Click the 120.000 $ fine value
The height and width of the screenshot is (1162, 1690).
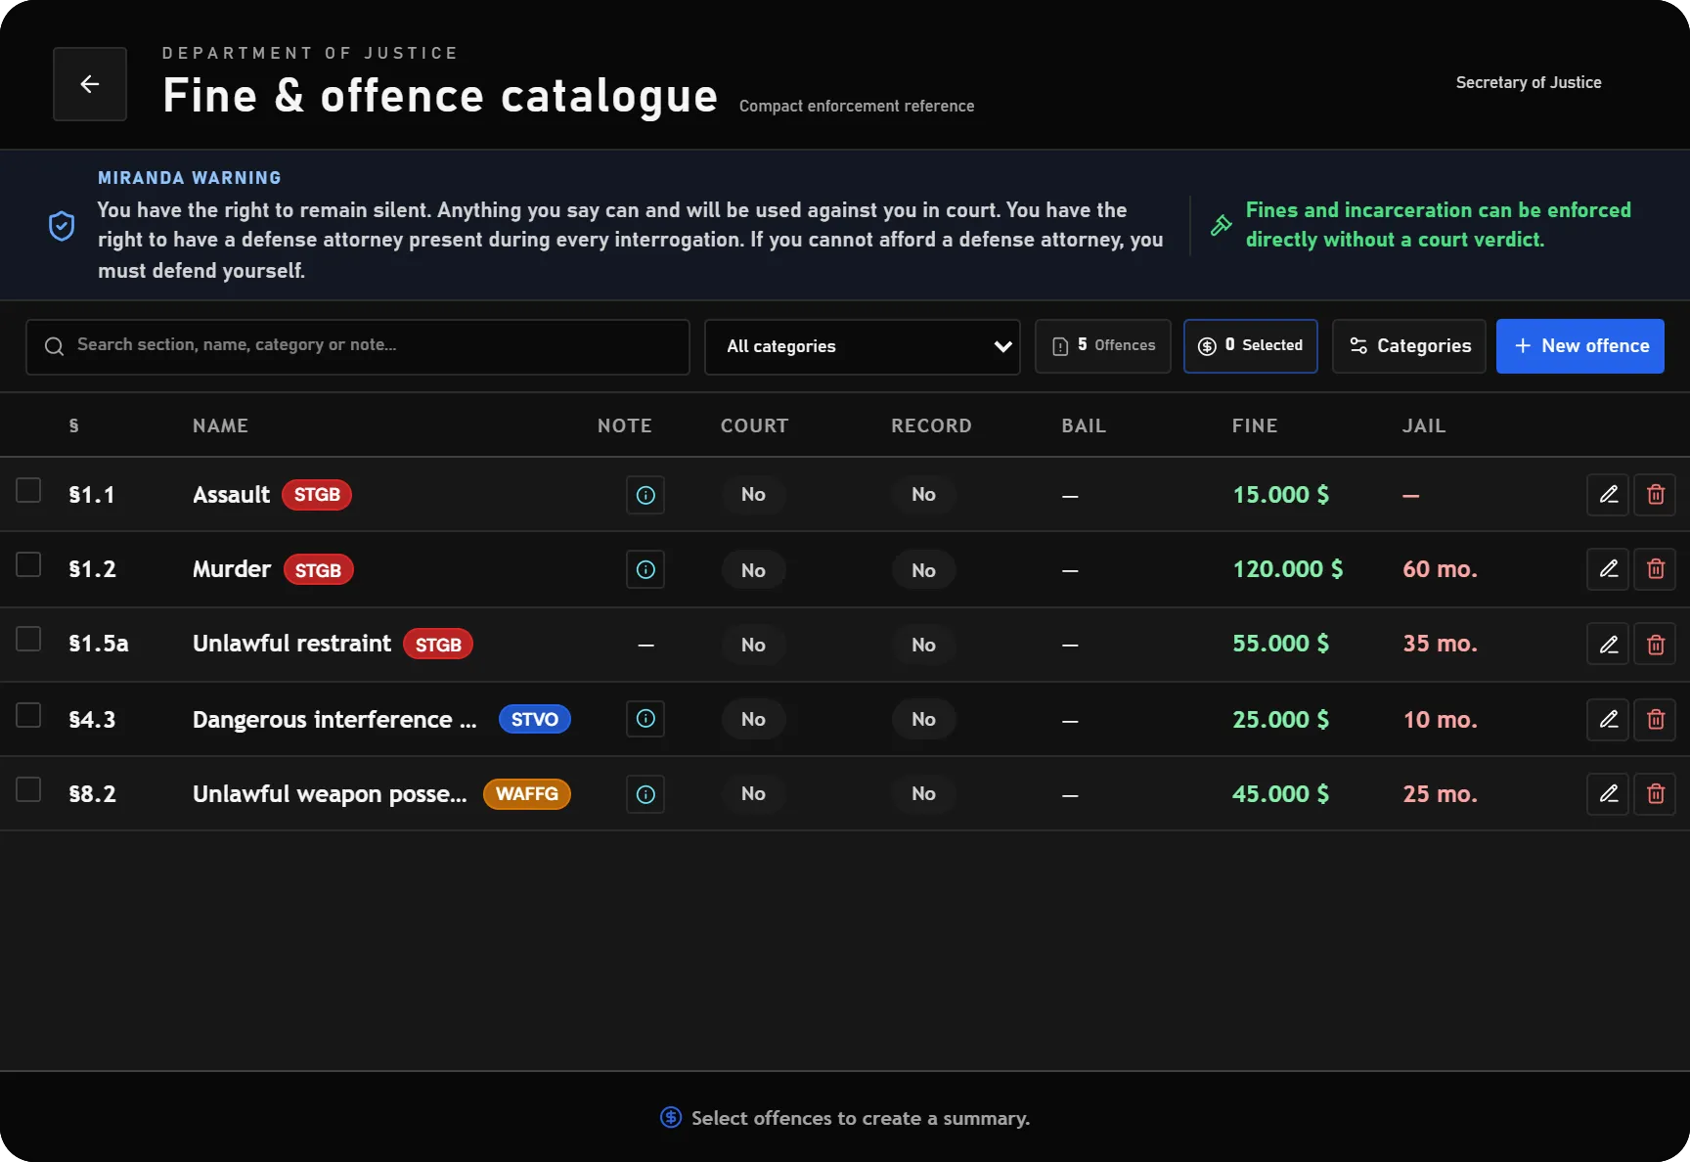[x=1288, y=569]
